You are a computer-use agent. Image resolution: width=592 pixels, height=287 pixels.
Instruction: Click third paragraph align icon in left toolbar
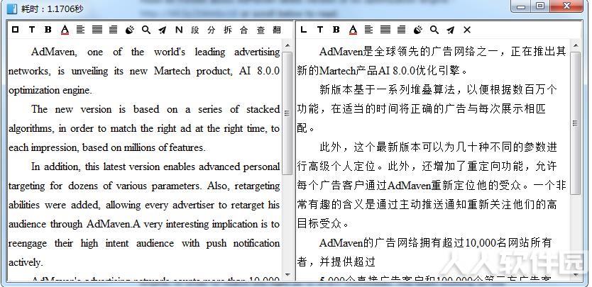click(x=114, y=30)
